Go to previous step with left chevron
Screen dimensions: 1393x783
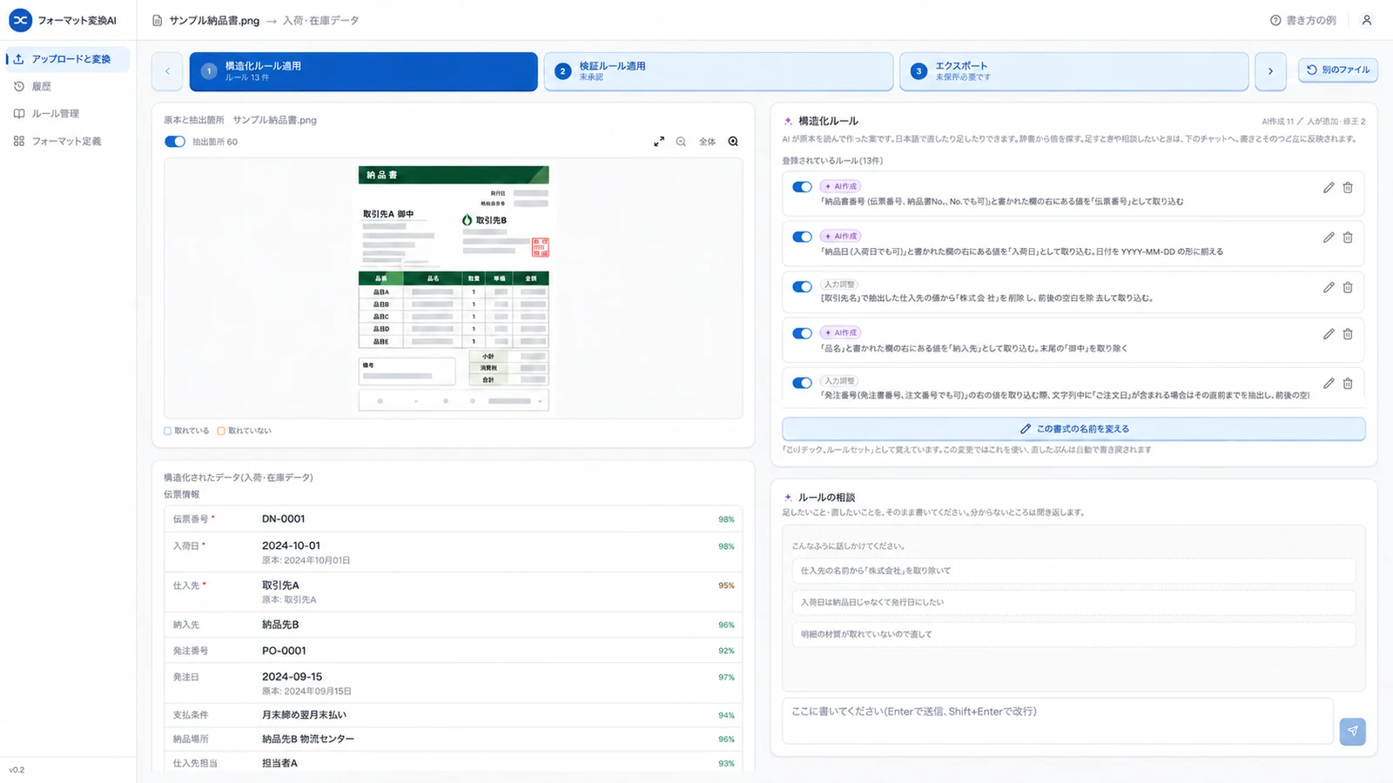click(x=167, y=71)
